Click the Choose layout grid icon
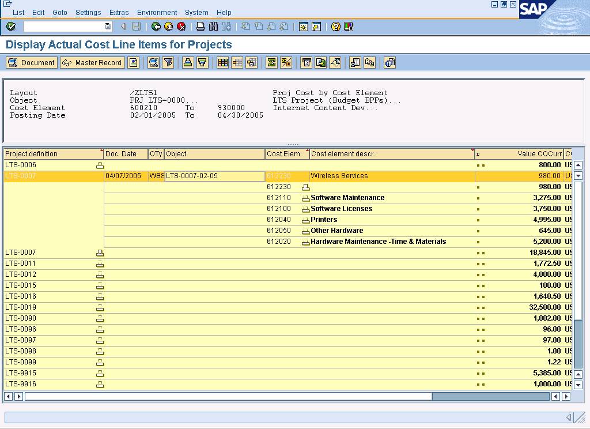Image resolution: width=590 pixels, height=429 pixels. point(223,62)
